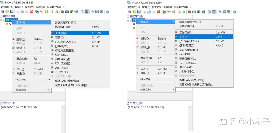
Task: Collapse the top tree node in right window
Action: (x=128, y=21)
